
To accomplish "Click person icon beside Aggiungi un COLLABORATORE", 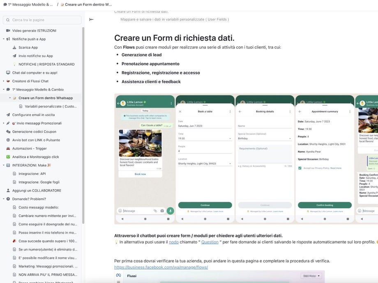I will pos(8,190).
